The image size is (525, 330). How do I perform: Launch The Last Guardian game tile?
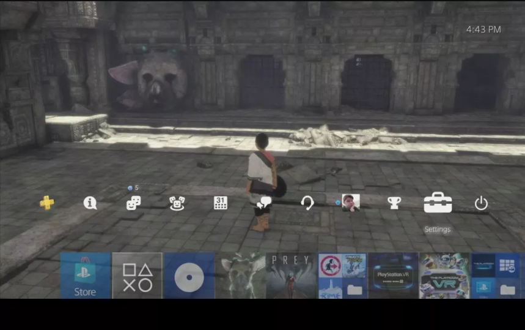(x=241, y=276)
